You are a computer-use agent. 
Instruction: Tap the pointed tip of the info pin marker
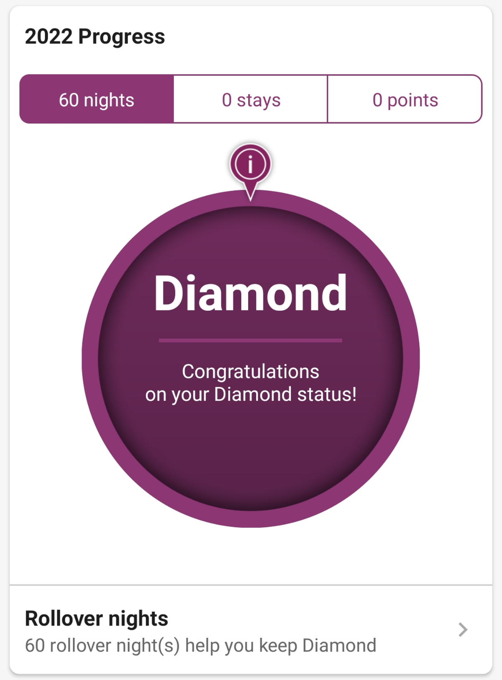[x=250, y=196]
